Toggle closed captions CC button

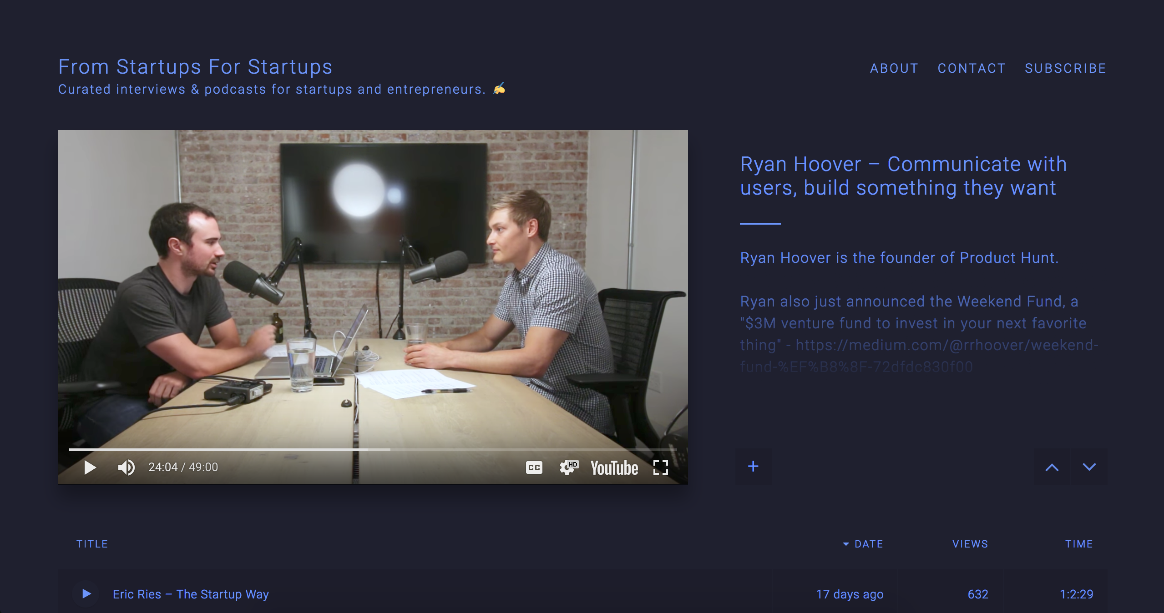pos(534,467)
